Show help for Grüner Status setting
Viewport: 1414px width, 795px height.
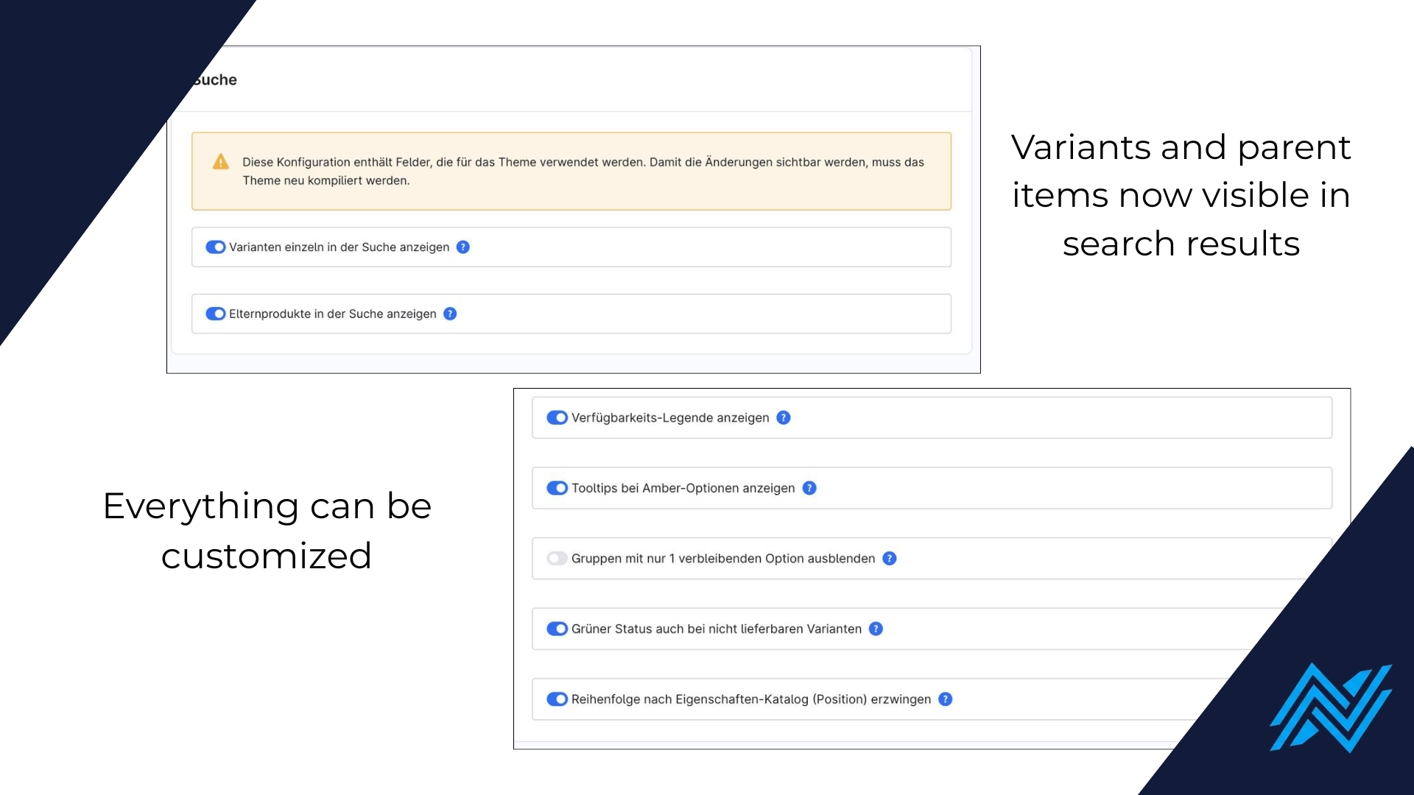pyautogui.click(x=876, y=629)
